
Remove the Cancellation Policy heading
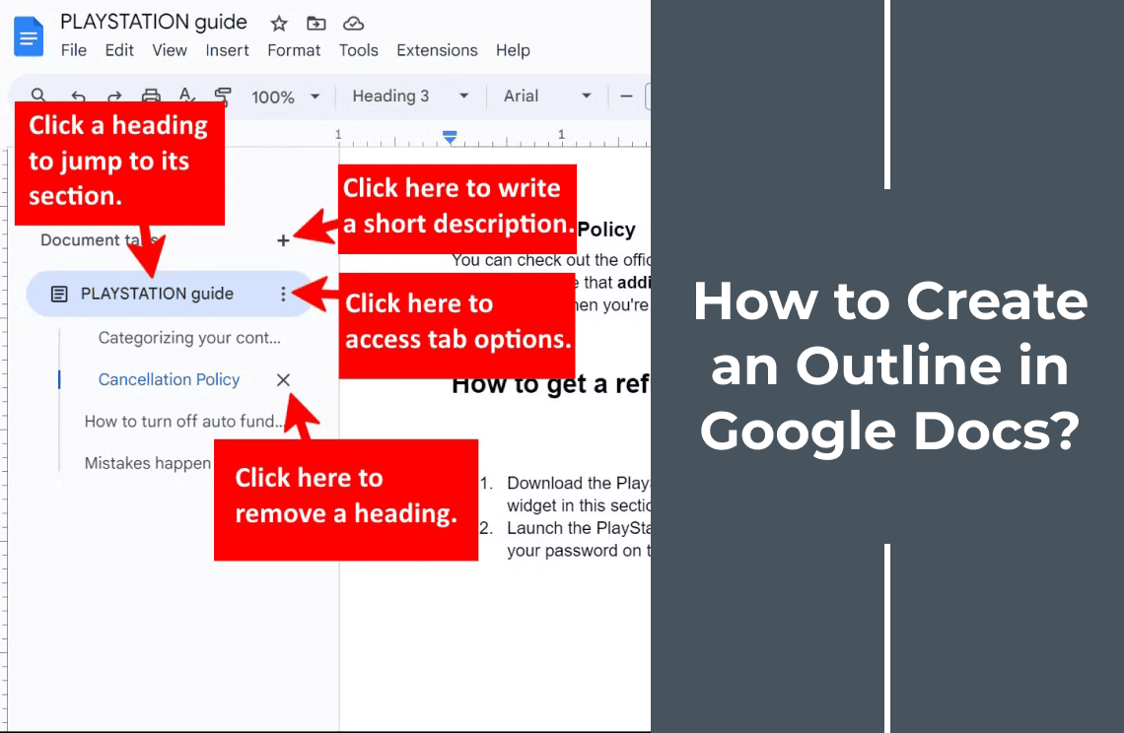[283, 379]
